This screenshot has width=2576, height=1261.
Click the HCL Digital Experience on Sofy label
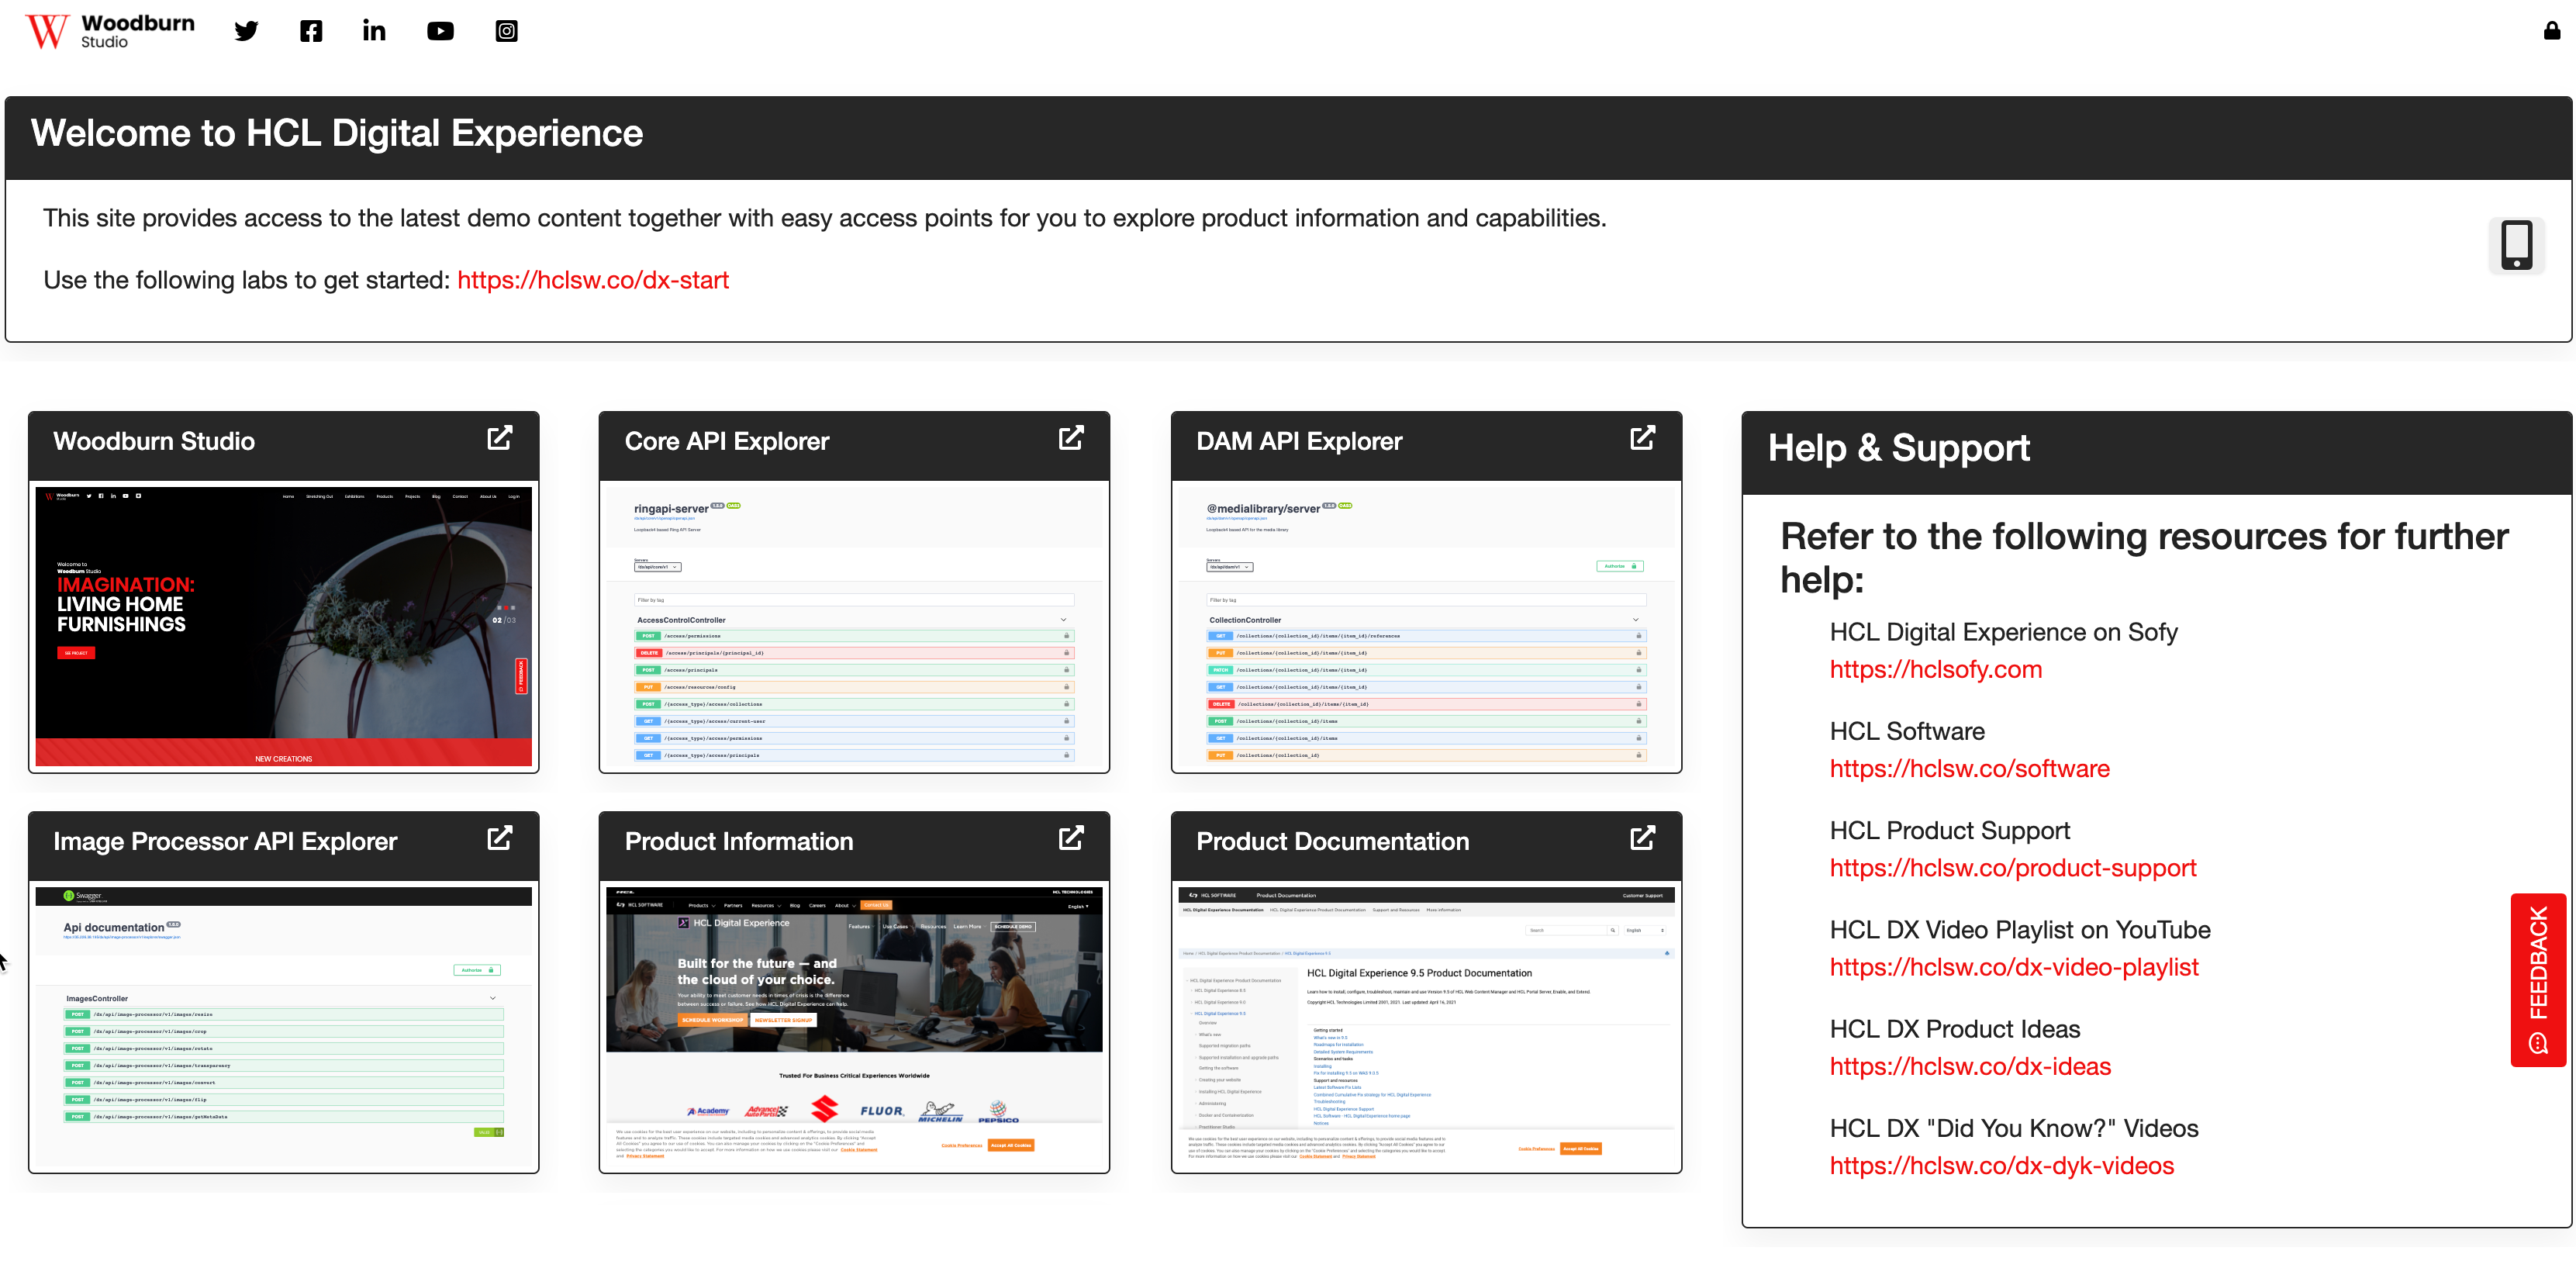click(2004, 632)
